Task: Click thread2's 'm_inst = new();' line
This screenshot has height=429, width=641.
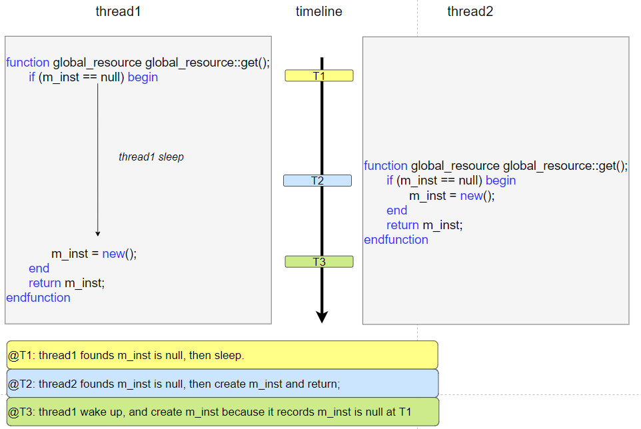Action: [452, 196]
